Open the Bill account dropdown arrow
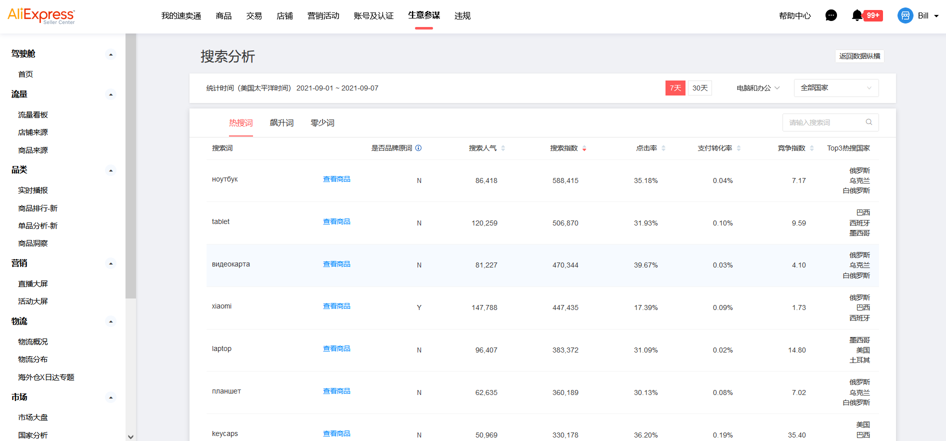Image resolution: width=946 pixels, height=441 pixels. (x=936, y=16)
